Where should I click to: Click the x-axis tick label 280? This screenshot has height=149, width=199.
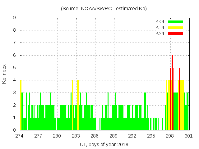point(57,136)
